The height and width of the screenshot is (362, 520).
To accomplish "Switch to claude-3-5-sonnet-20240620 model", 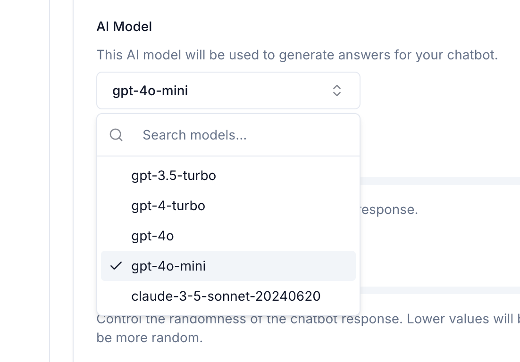I will [226, 296].
